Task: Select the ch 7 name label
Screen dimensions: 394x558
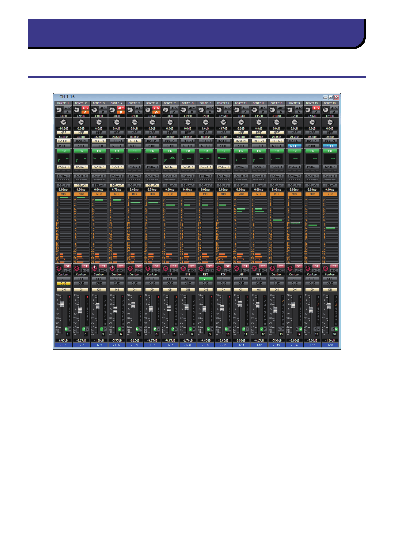Action: click(170, 345)
